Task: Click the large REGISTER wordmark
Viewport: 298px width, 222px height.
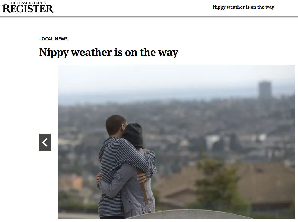Action: (x=28, y=9)
